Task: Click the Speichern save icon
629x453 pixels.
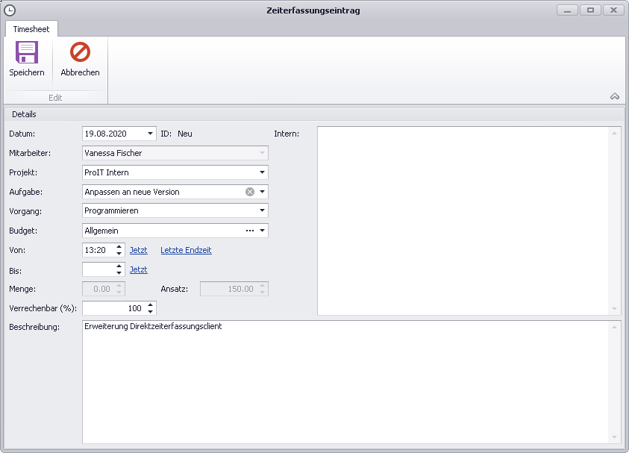Action: [27, 53]
